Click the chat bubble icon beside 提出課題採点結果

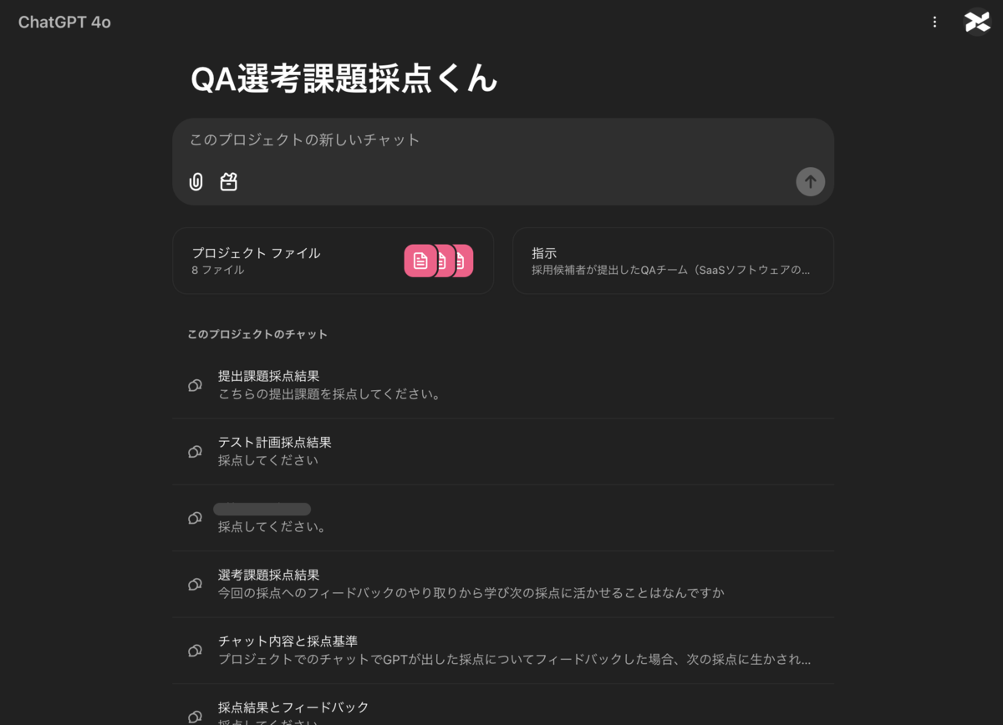pos(195,384)
